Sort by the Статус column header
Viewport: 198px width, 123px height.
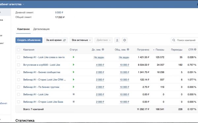[74, 50]
